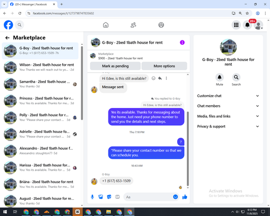Choose a GIF from the composer
The image size is (270, 216).
117,197
